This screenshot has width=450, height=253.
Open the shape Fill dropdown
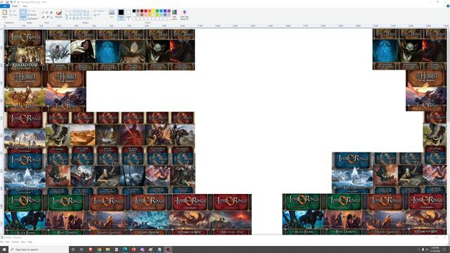(x=98, y=15)
